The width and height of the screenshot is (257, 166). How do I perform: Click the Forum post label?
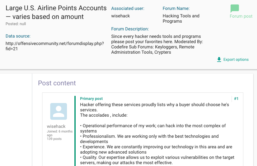pyautogui.click(x=241, y=16)
